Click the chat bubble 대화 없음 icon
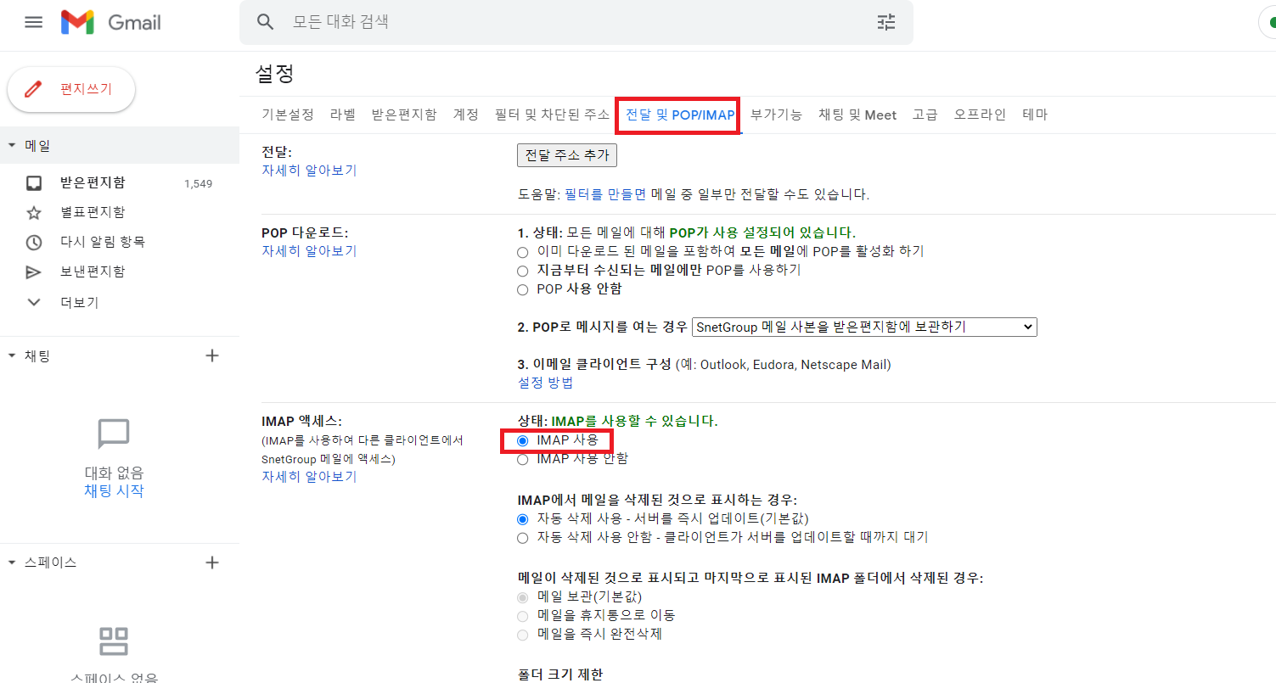 pyautogui.click(x=114, y=434)
